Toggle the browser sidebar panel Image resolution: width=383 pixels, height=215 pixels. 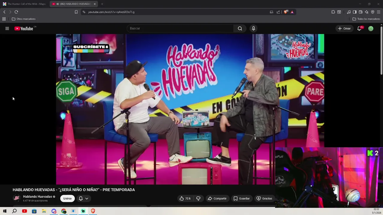tap(355, 12)
